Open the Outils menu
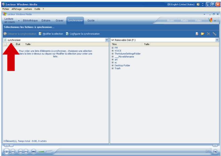The image size is (221, 156). (x=37, y=9)
